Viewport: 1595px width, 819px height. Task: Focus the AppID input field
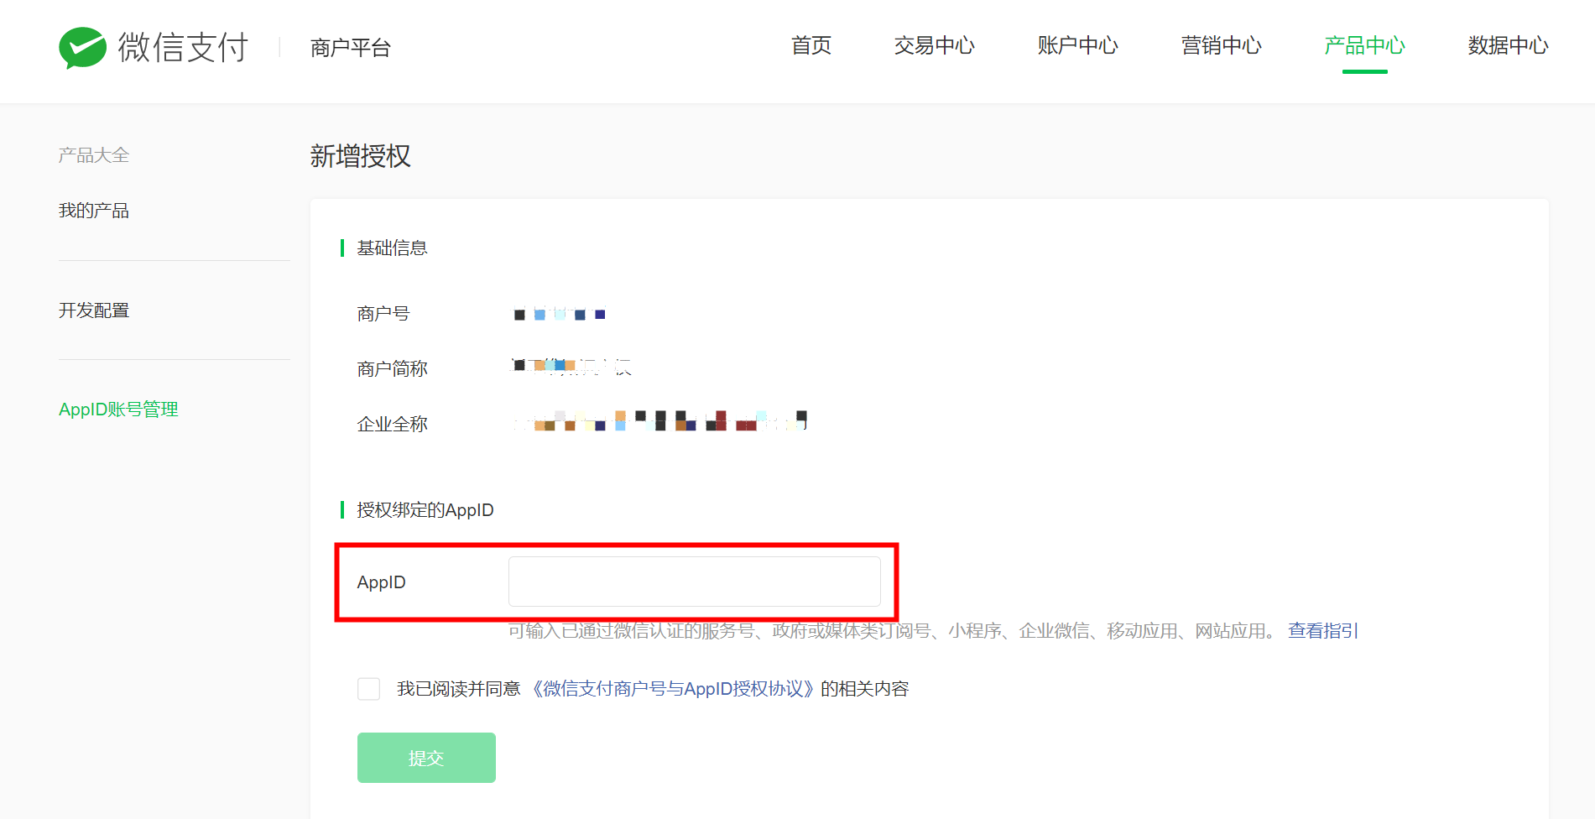(x=695, y=582)
